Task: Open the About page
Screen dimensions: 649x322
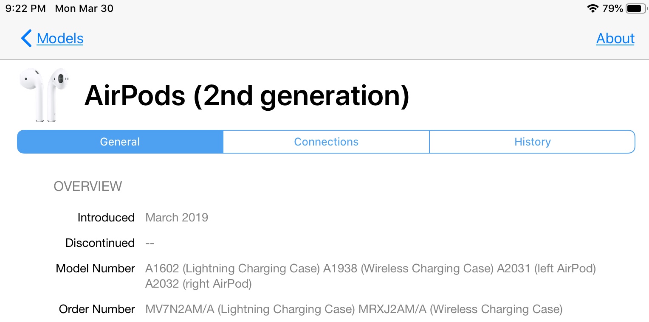Action: [615, 38]
